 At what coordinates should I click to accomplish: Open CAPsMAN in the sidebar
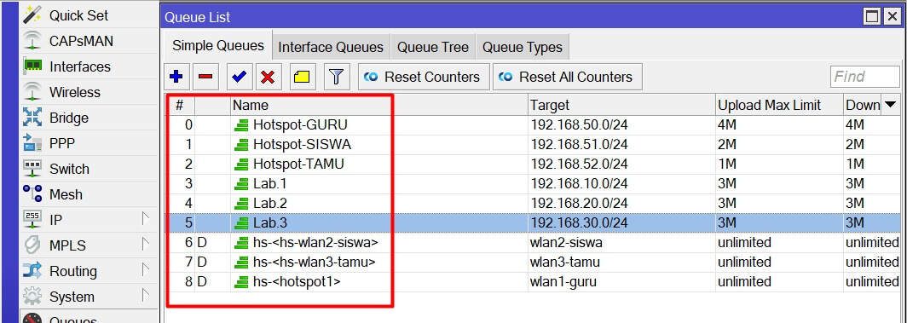point(81,41)
